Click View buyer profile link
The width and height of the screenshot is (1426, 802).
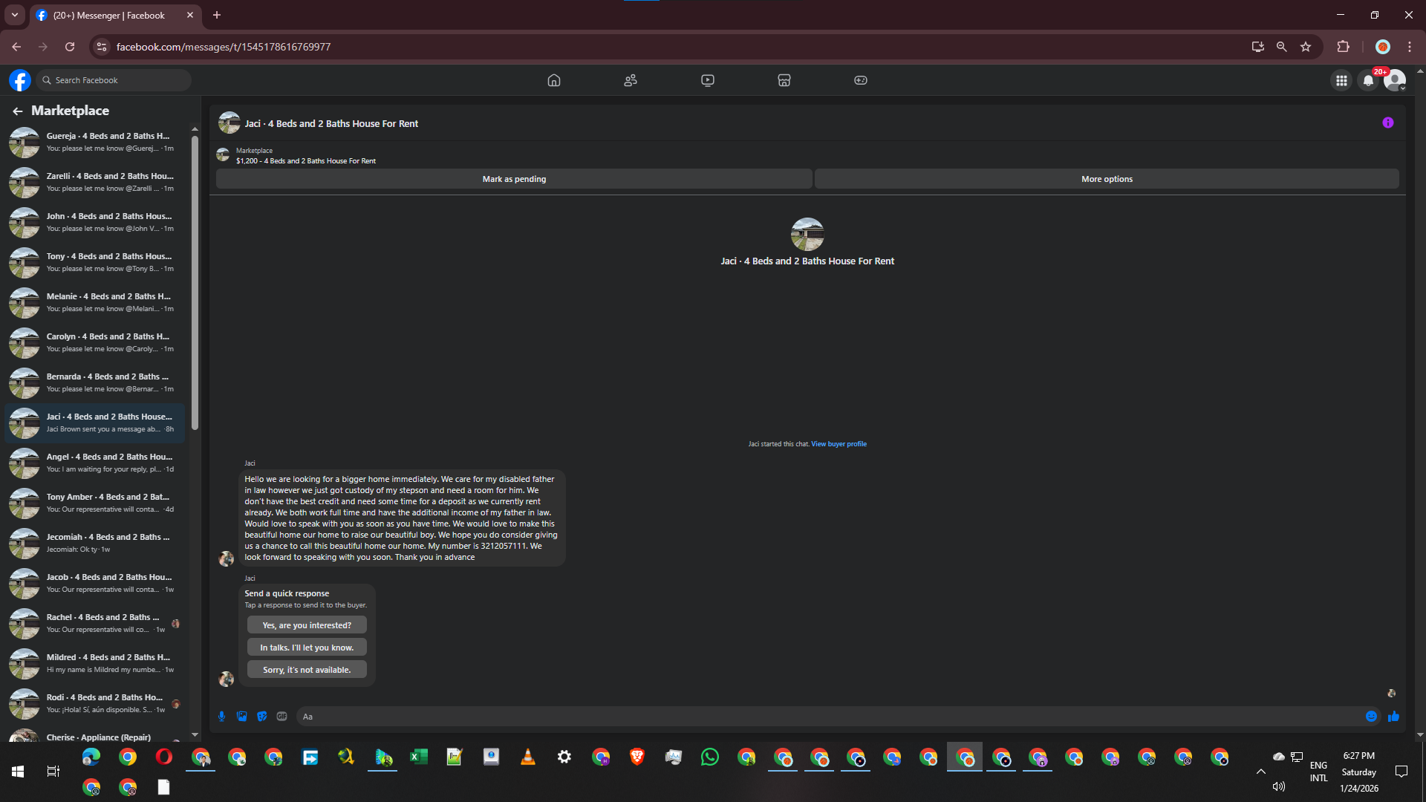click(x=839, y=444)
